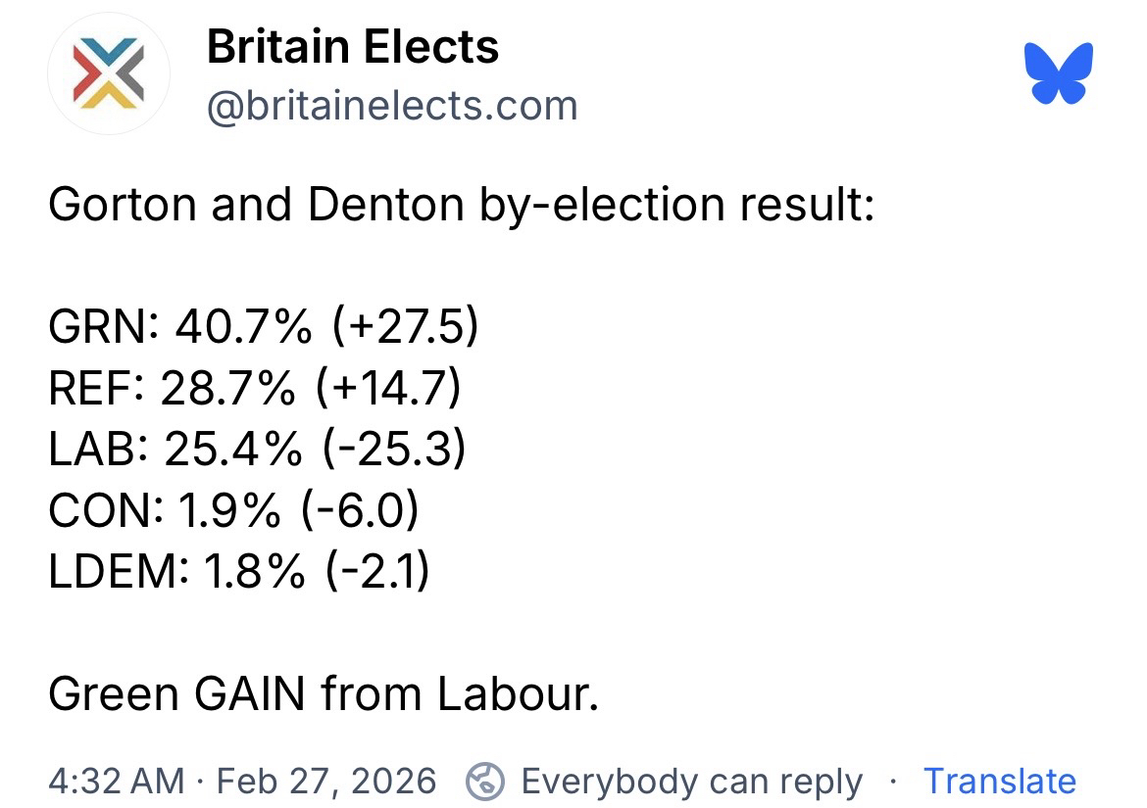The image size is (1147, 808).
Task: Click the "Everybody can reply" label
Action: (691, 782)
